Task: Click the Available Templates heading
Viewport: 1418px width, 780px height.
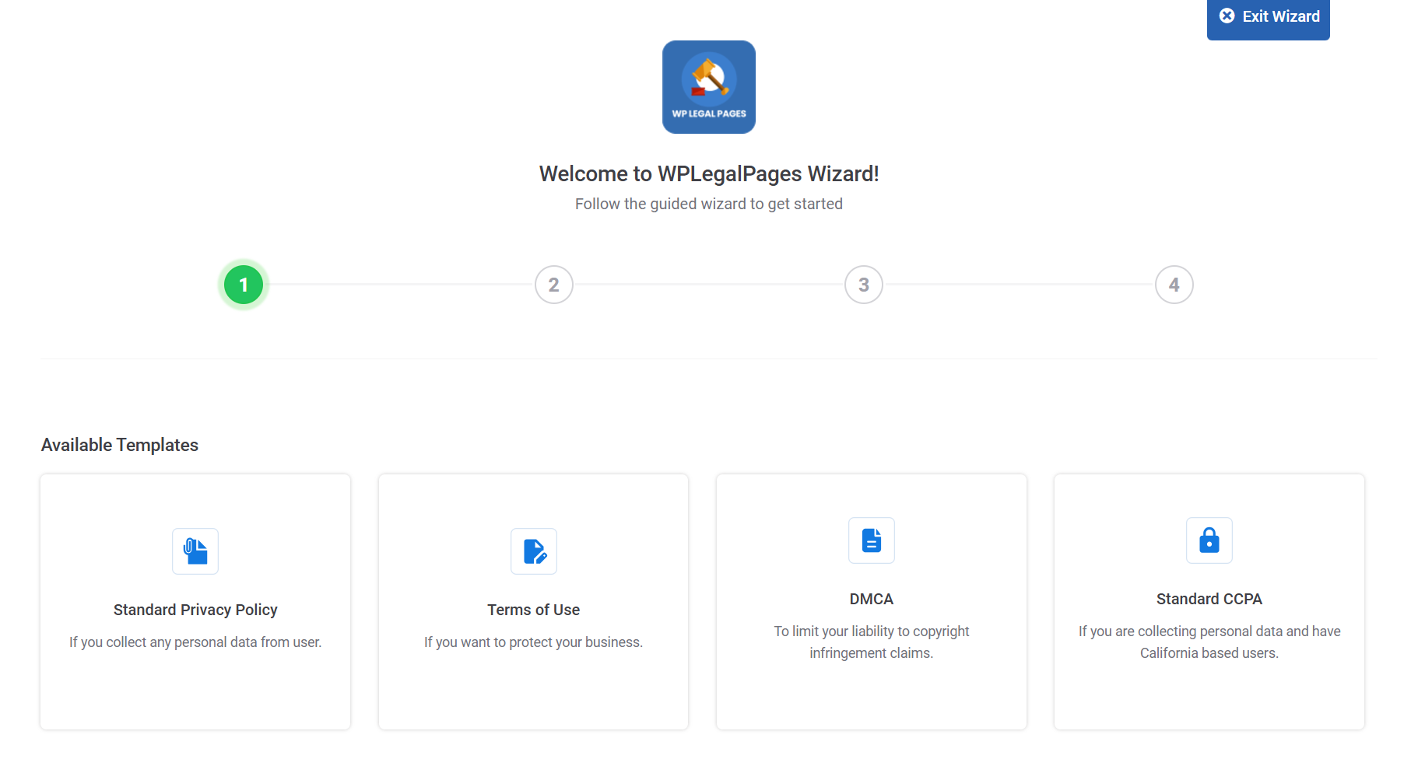Action: [120, 445]
